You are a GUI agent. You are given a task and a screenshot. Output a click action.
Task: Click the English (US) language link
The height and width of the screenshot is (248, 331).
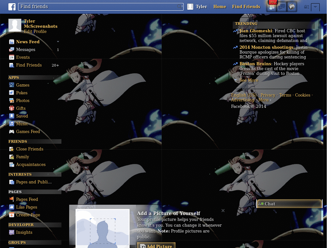(244, 95)
